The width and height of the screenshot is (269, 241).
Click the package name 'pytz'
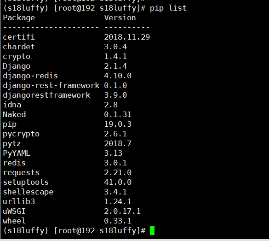(x=12, y=144)
